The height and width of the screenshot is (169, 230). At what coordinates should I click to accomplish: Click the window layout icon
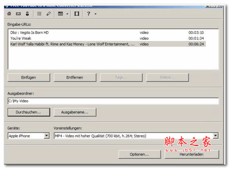pos(61,14)
